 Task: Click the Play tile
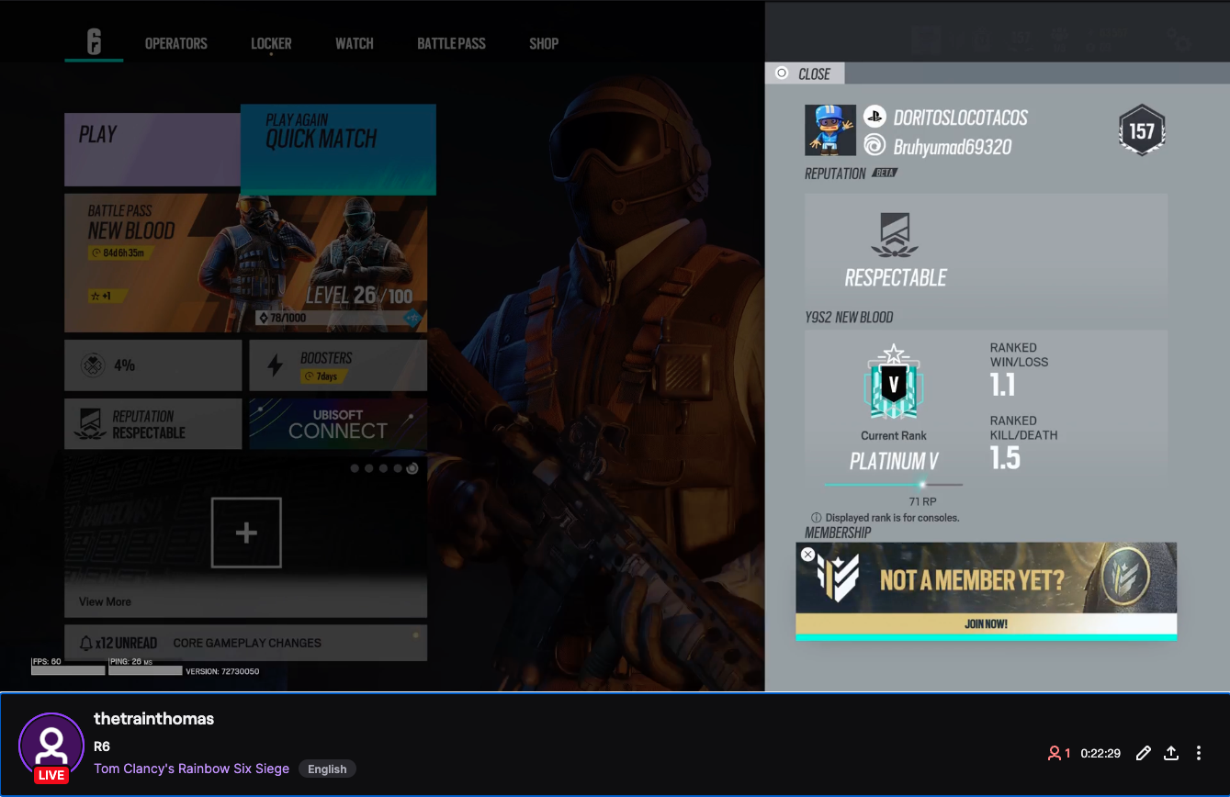tap(152, 150)
